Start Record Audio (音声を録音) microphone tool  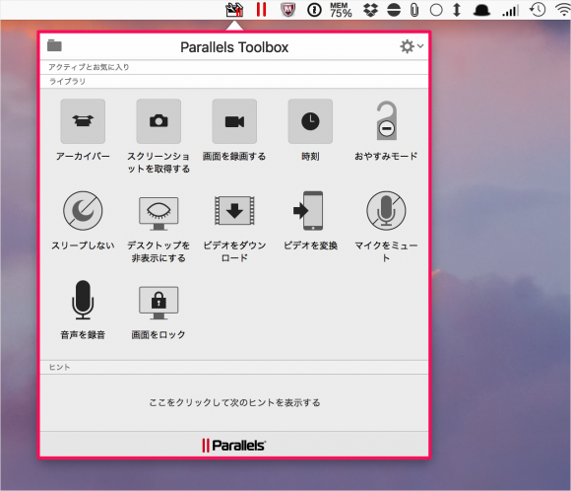pos(83,300)
